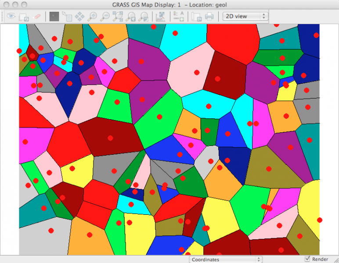Click the Add map elements icon
The image size is (339, 263).
coord(178,17)
